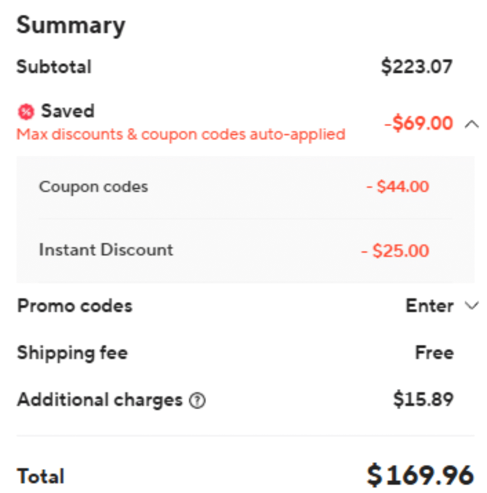
Task: Click the $223.07 subtotal amount
Action: coord(416,66)
